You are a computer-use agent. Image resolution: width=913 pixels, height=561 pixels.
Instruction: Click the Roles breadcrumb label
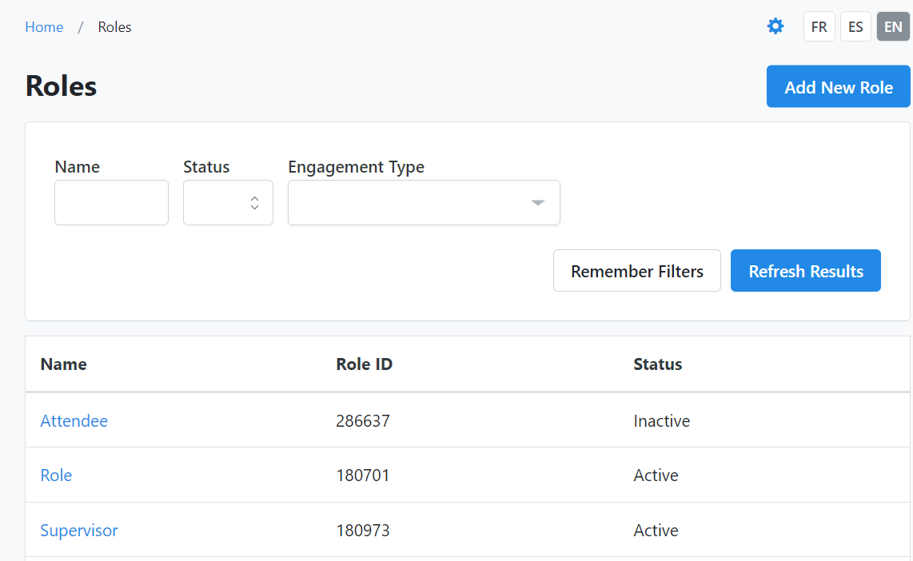[114, 26]
